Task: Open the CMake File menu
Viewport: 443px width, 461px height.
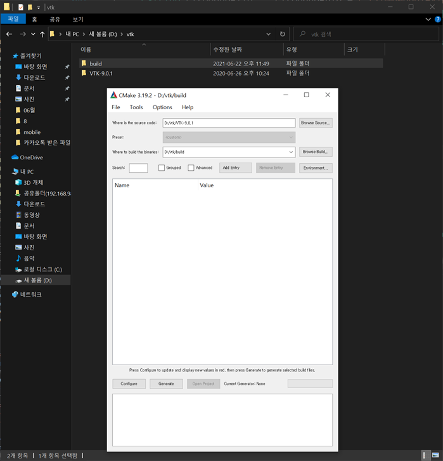Action: 116,107
